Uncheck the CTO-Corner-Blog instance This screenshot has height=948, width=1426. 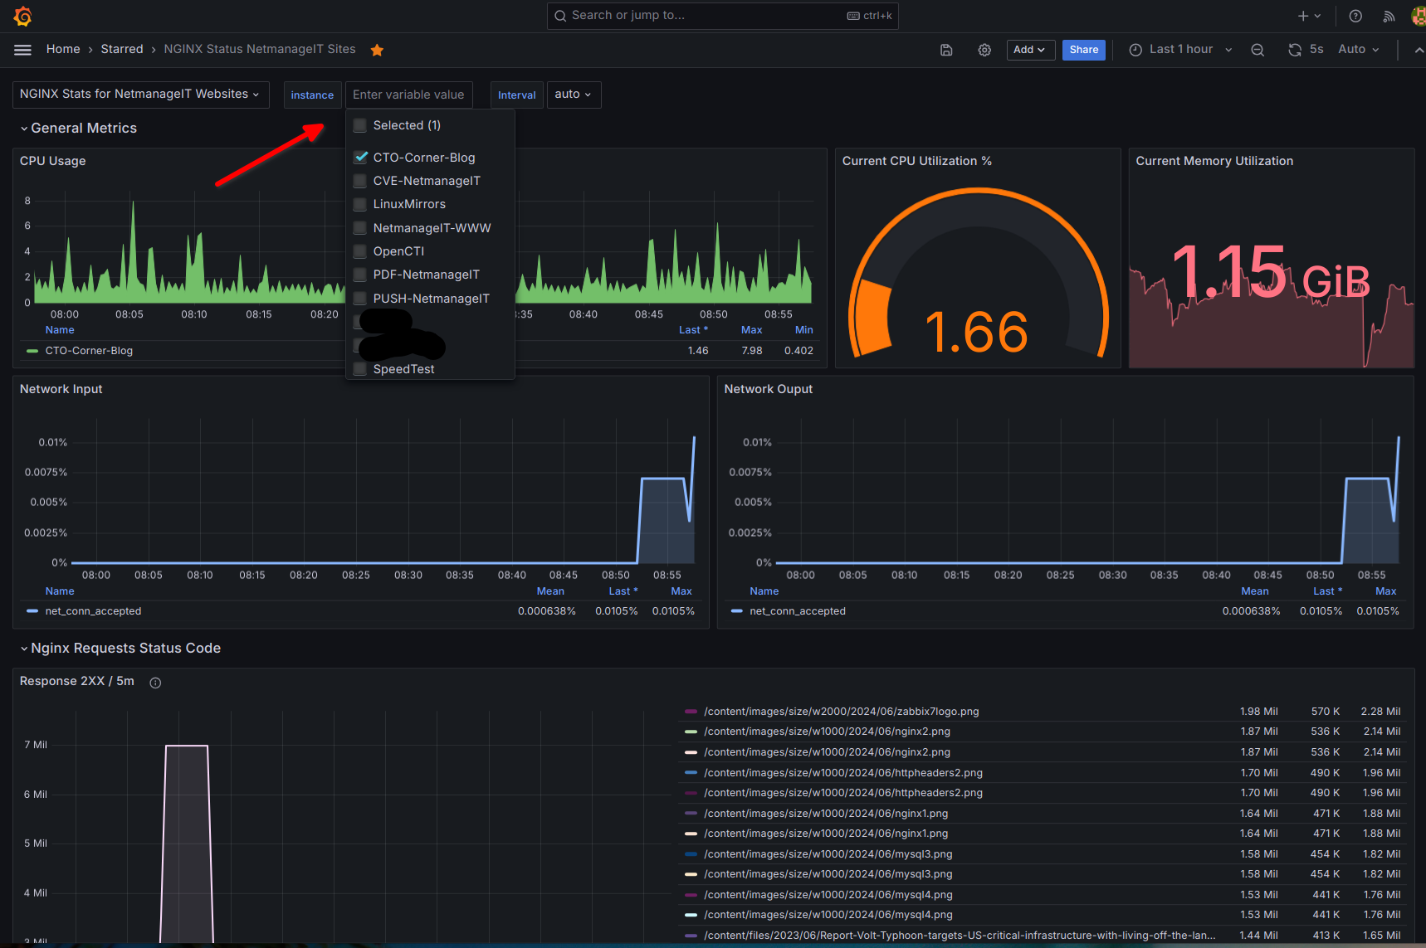360,158
